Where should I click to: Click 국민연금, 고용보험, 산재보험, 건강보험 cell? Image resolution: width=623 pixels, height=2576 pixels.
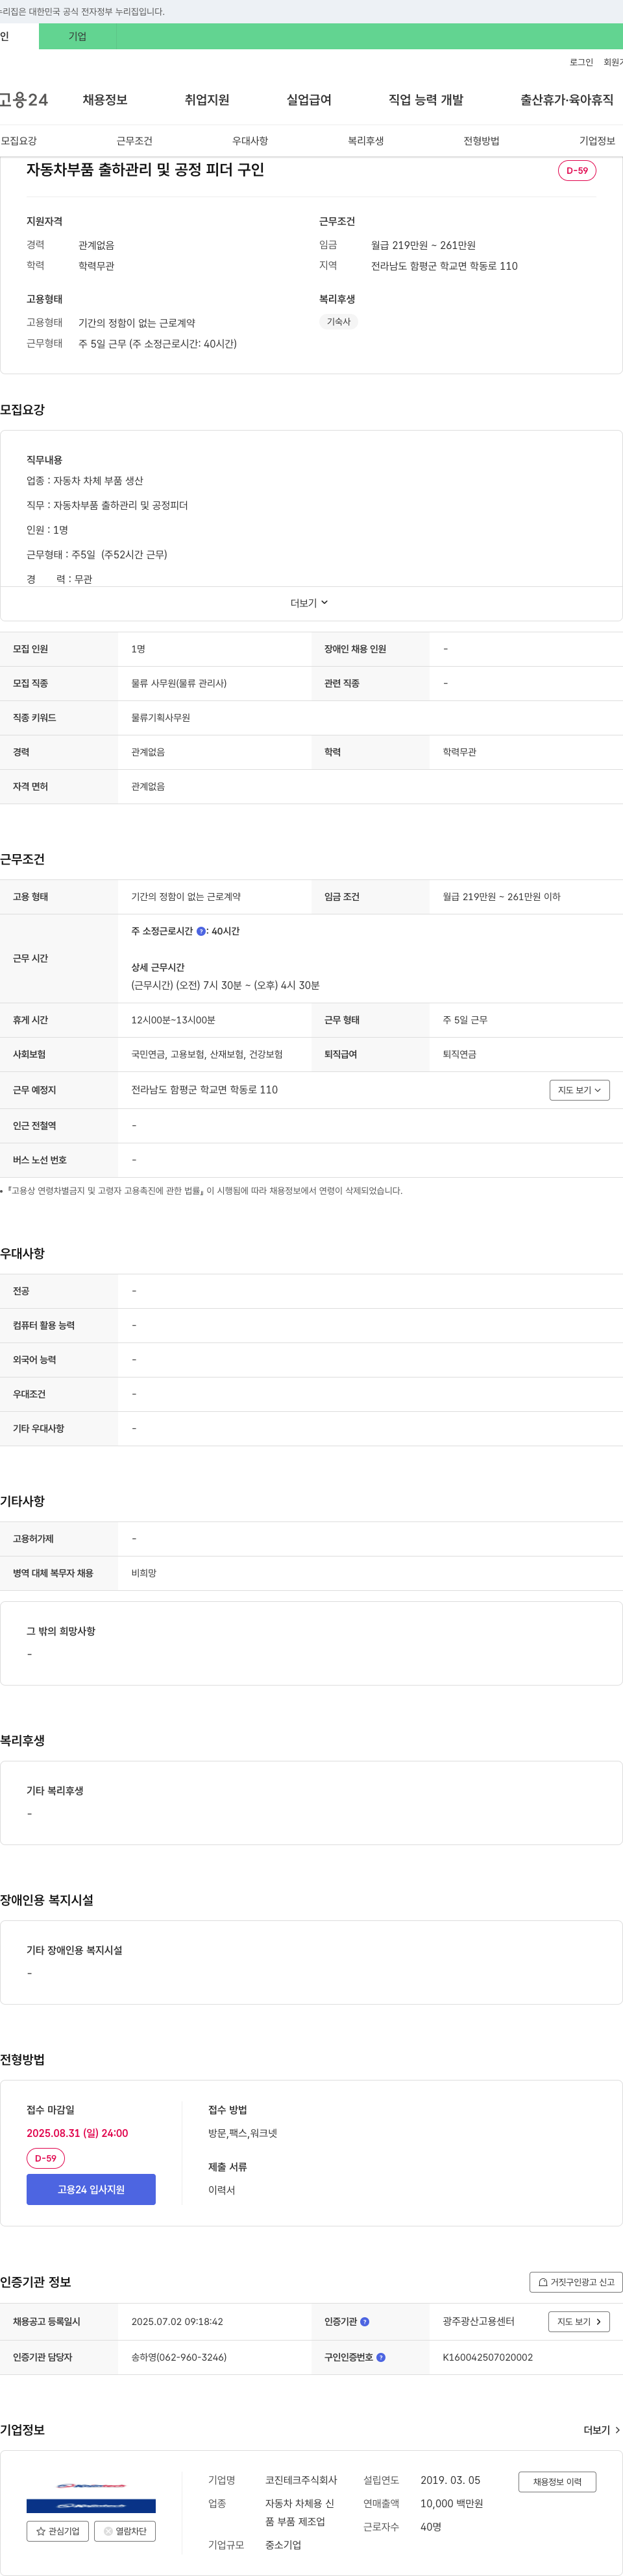[x=207, y=1054]
